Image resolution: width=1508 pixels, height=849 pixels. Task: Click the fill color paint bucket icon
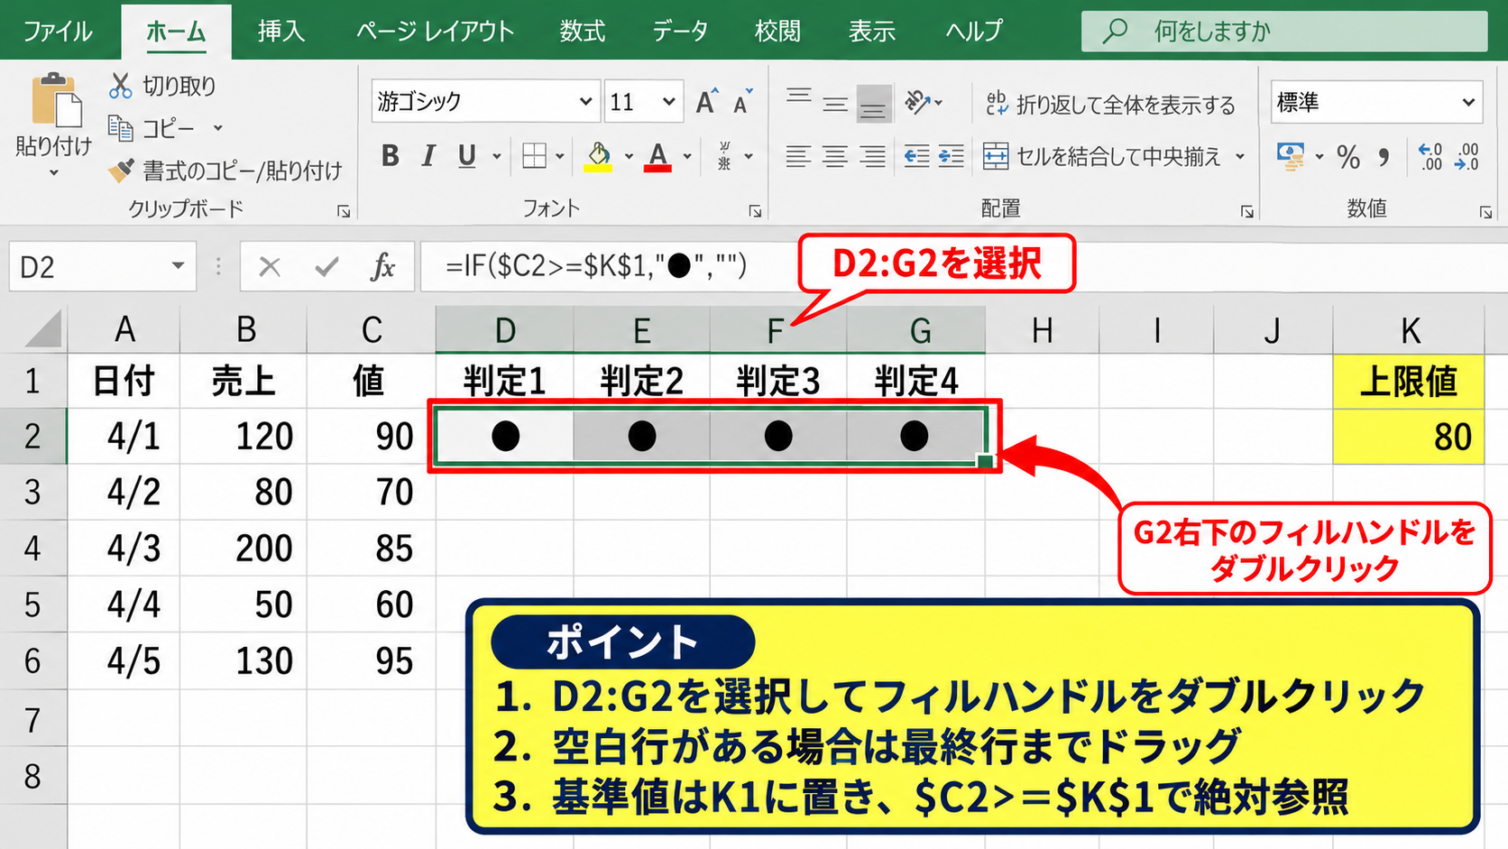pos(598,156)
